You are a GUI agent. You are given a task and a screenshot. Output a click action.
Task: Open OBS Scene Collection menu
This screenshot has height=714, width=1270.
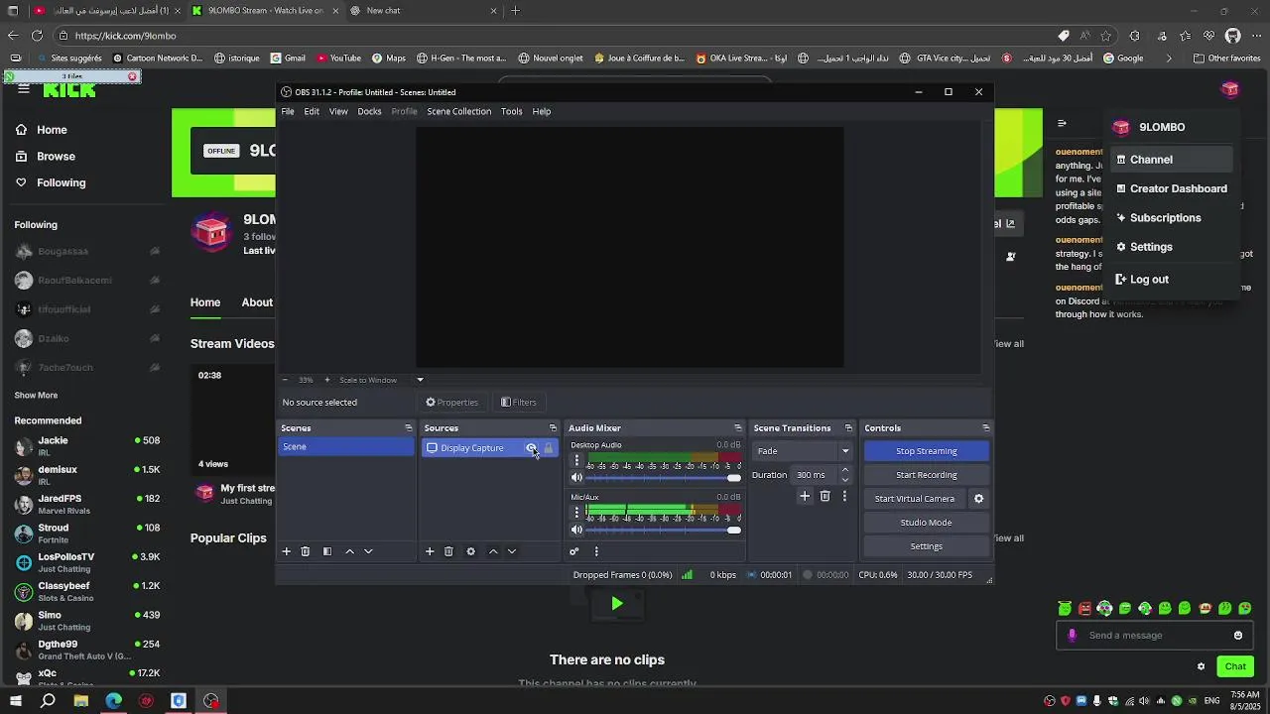458,111
